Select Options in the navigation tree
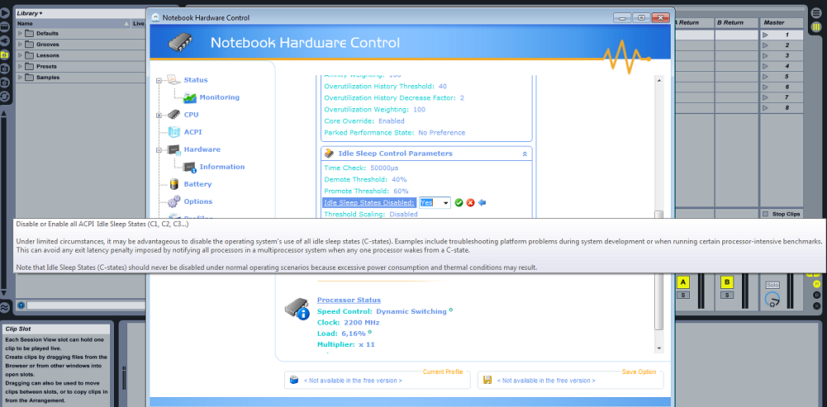 197,201
